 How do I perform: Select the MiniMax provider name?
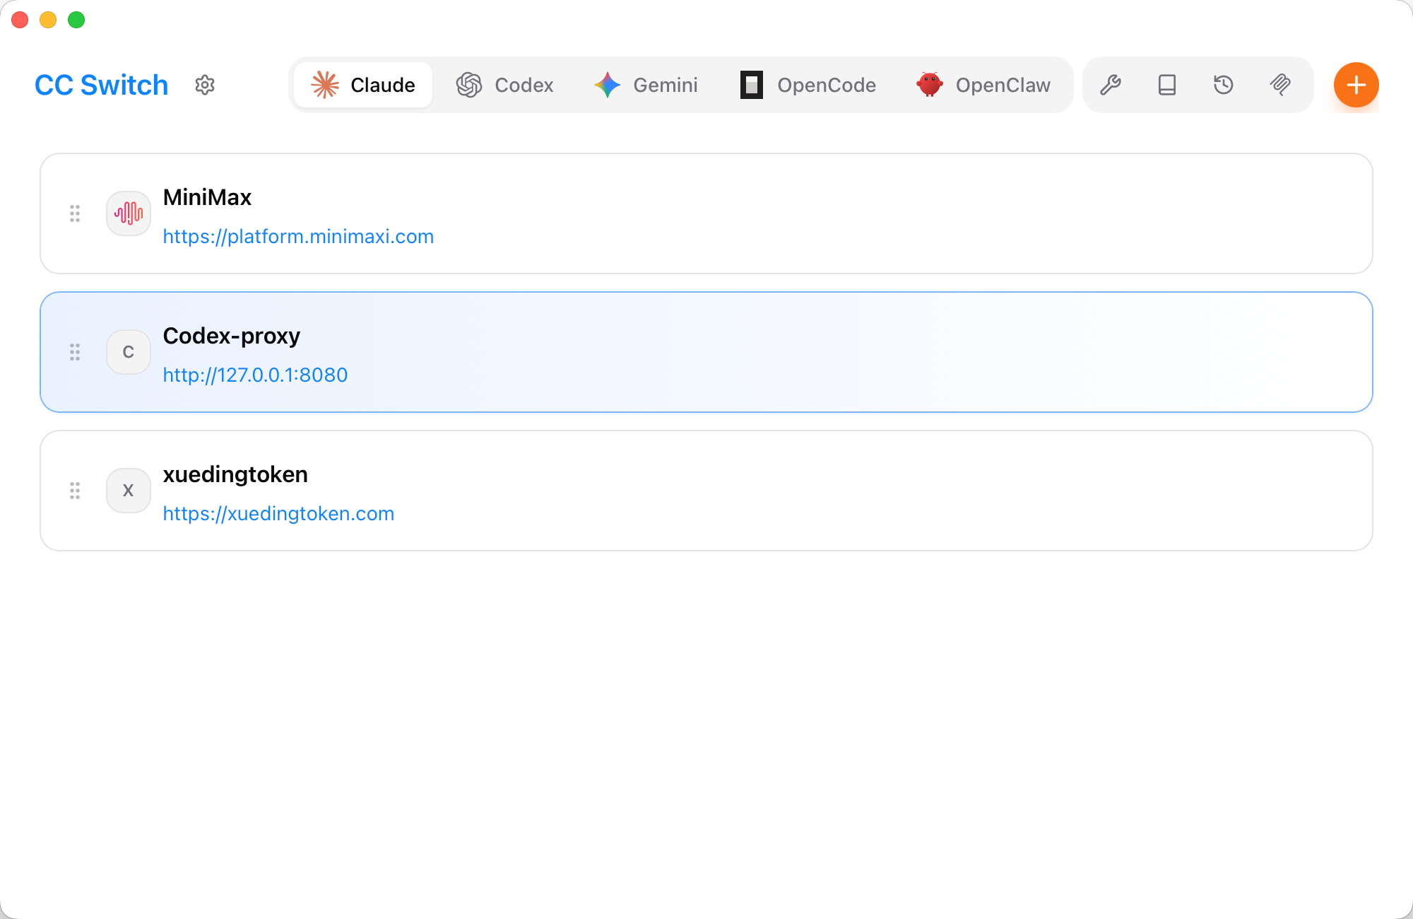[x=207, y=197]
